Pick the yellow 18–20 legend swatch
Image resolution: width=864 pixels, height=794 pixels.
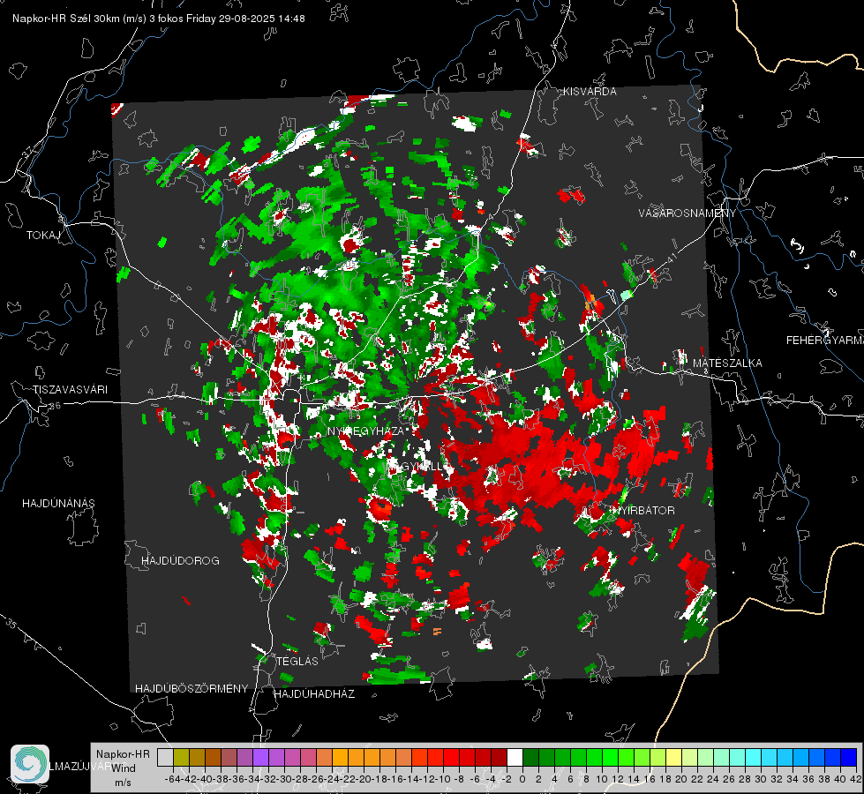pos(674,758)
